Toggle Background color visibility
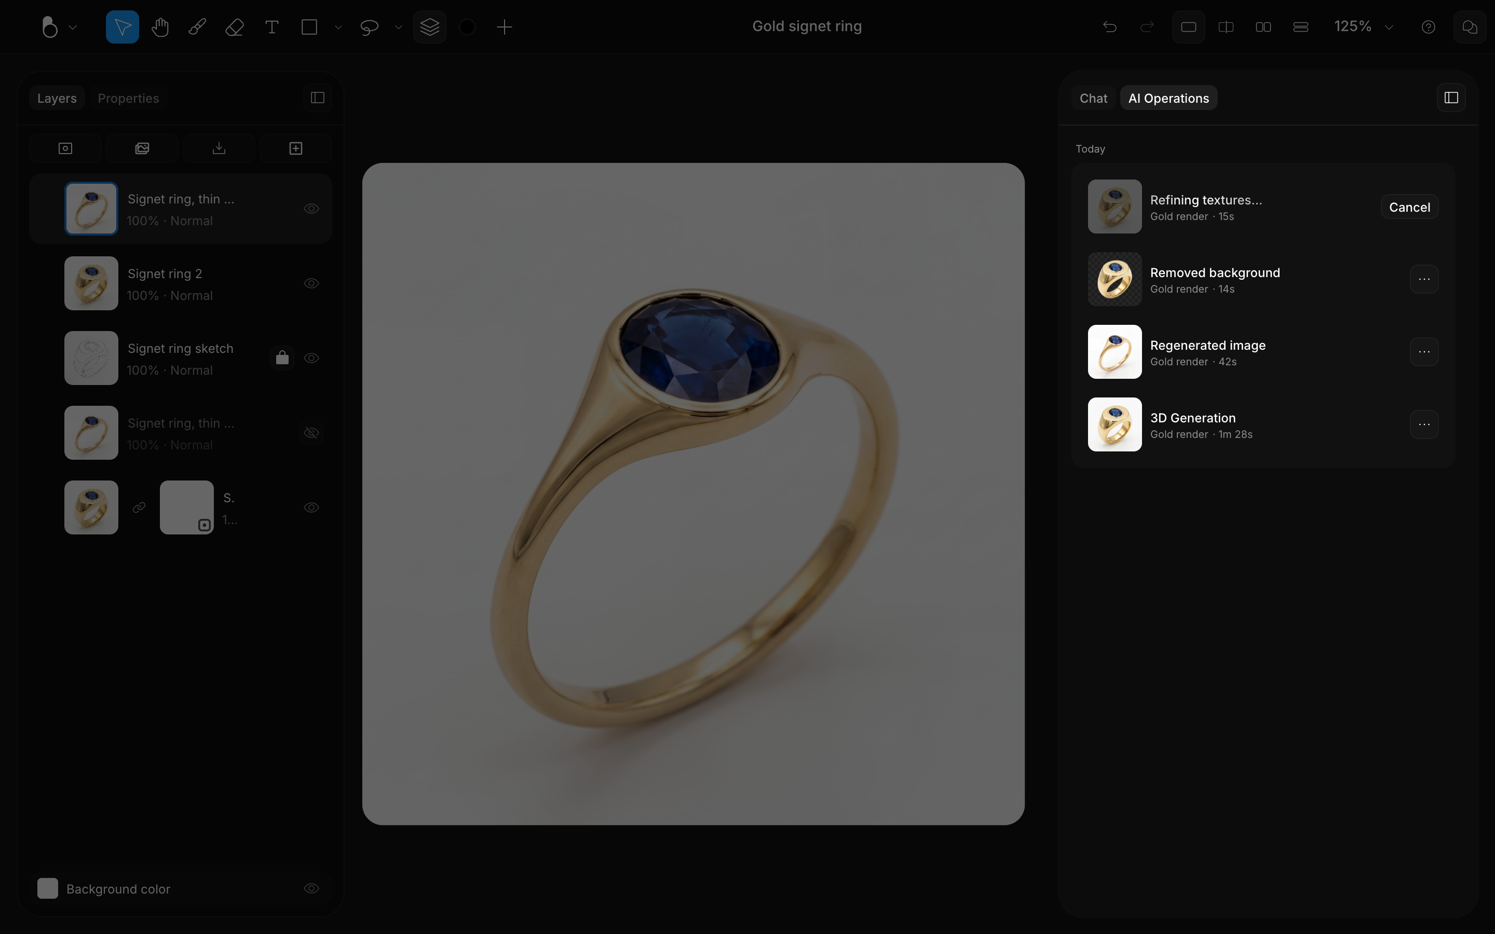 [x=311, y=888]
